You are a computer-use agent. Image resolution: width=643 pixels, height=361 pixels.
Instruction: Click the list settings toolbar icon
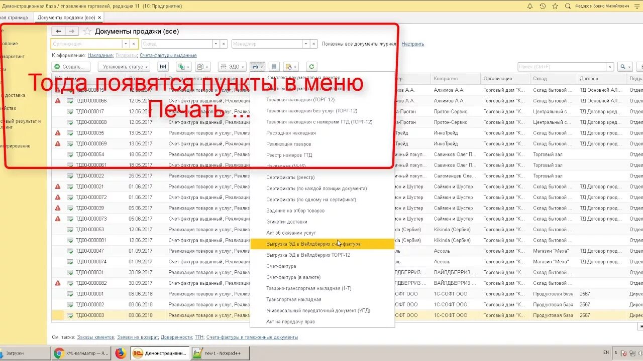[x=274, y=67]
